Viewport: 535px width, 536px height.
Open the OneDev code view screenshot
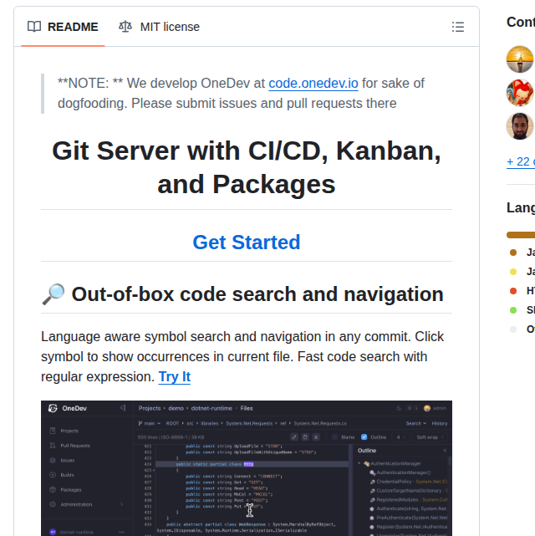[246, 467]
